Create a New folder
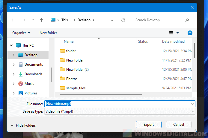Image resolution: width=208 pixels, height=138 pixels. [x=48, y=33]
